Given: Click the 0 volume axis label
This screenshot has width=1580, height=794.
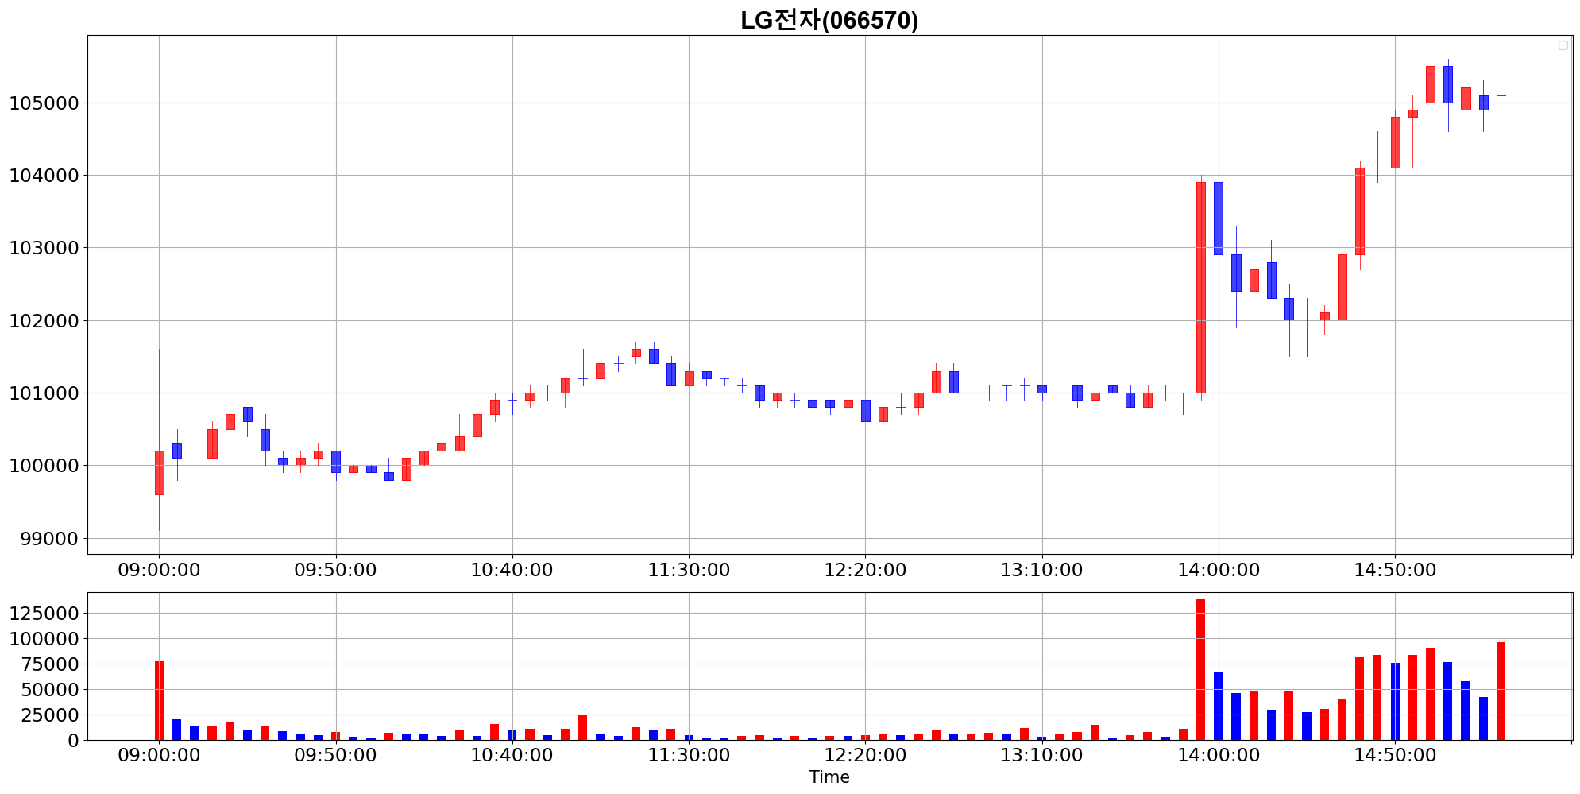Looking at the screenshot, I should click(74, 741).
